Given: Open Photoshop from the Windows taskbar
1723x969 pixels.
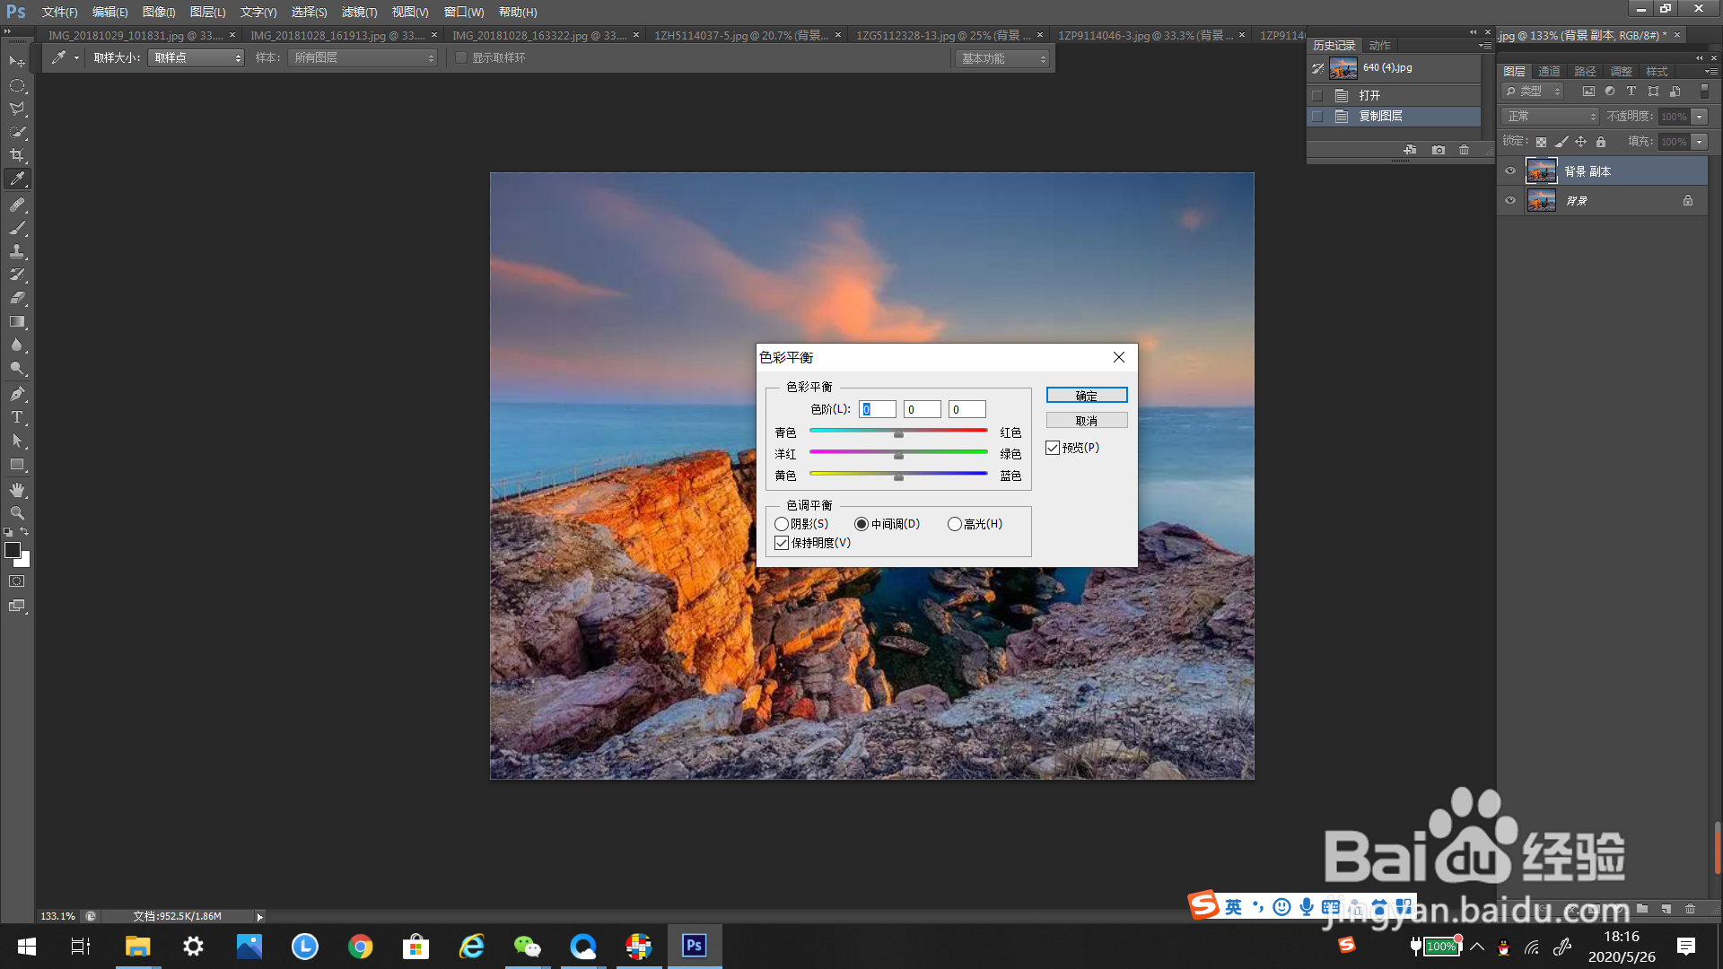Looking at the screenshot, I should [694, 946].
